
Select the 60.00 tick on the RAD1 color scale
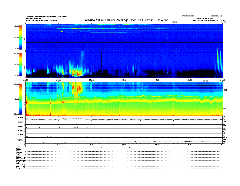16,53
